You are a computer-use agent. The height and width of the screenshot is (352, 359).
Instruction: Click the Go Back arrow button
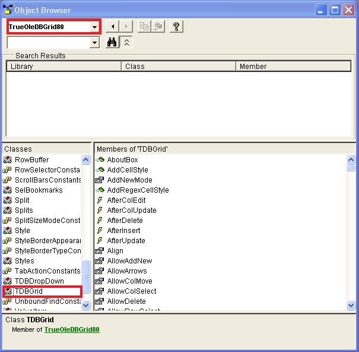coord(113,27)
